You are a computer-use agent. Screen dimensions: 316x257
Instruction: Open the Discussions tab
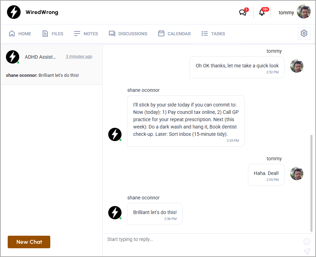(x=128, y=34)
